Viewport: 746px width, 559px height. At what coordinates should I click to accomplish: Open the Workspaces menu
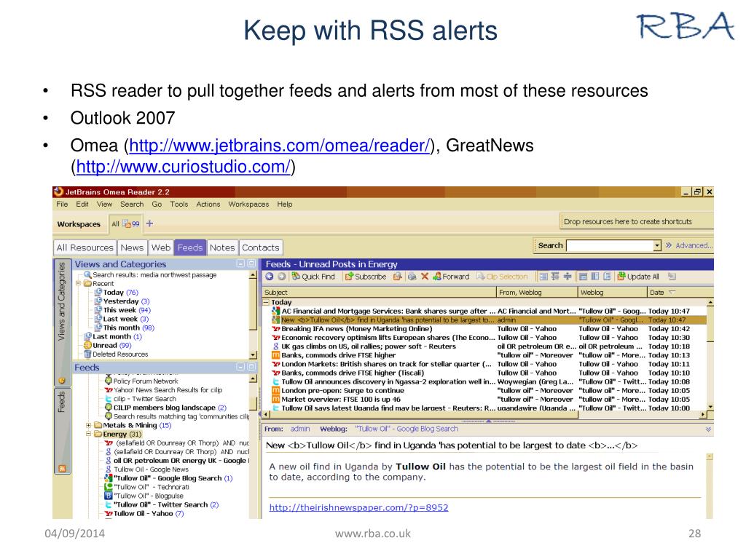[248, 204]
